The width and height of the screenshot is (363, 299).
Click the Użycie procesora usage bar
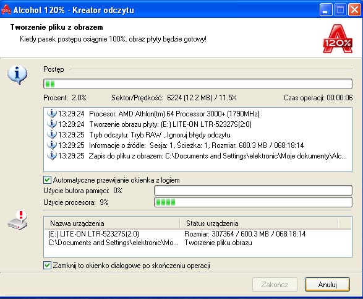(254, 202)
